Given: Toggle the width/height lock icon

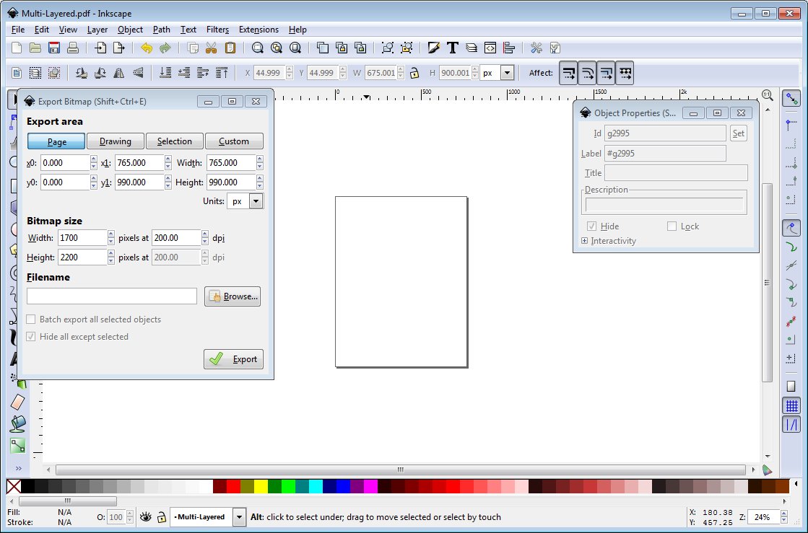Looking at the screenshot, I should [x=414, y=73].
